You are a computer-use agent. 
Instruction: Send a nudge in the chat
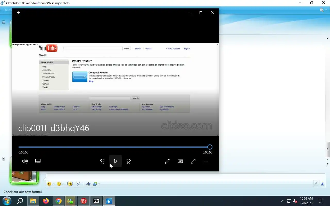(70, 184)
